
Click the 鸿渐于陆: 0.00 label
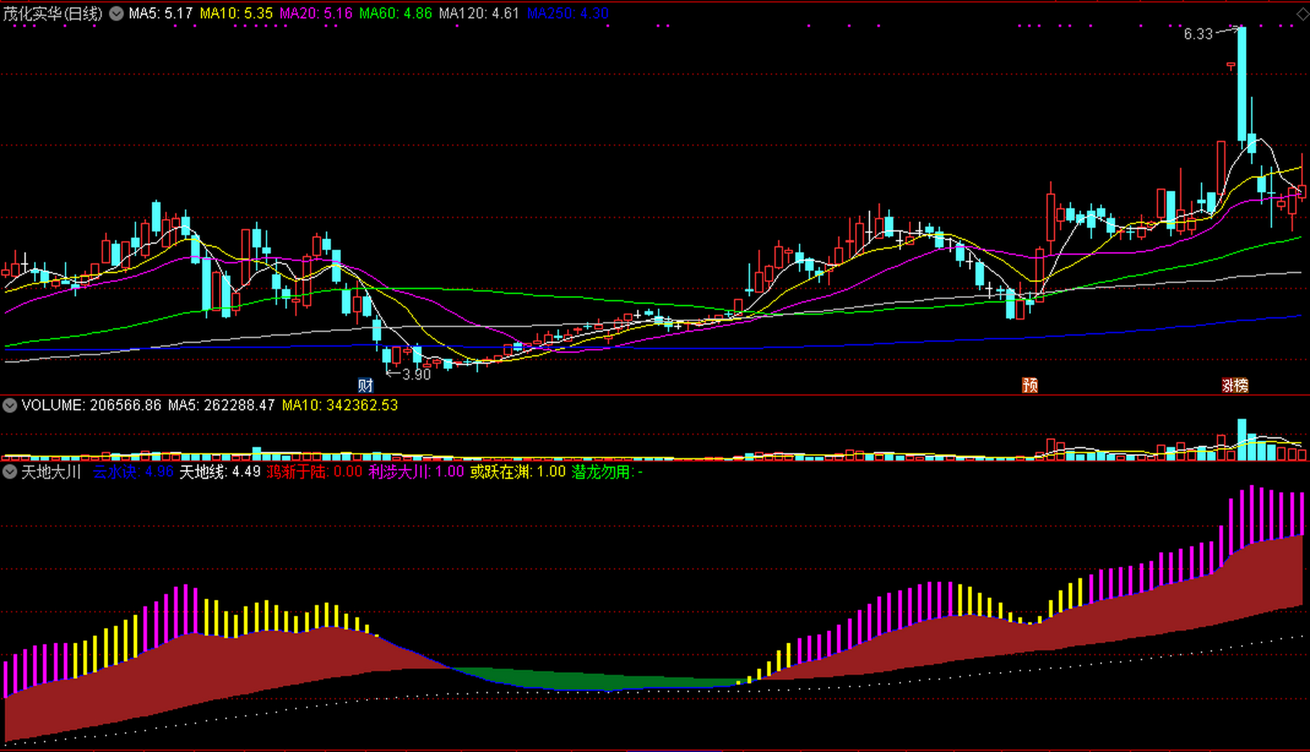314,472
